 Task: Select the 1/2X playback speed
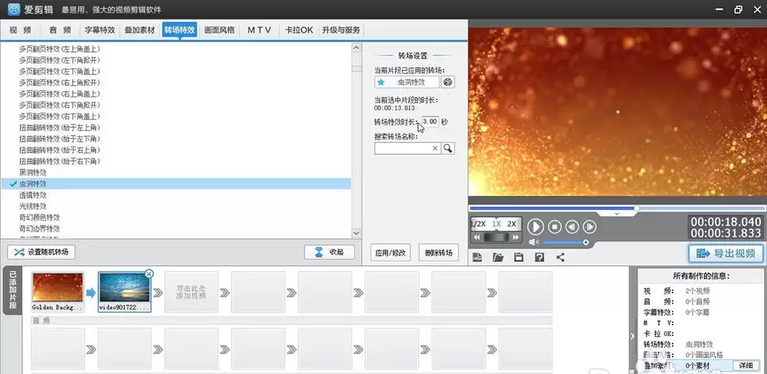pos(479,224)
